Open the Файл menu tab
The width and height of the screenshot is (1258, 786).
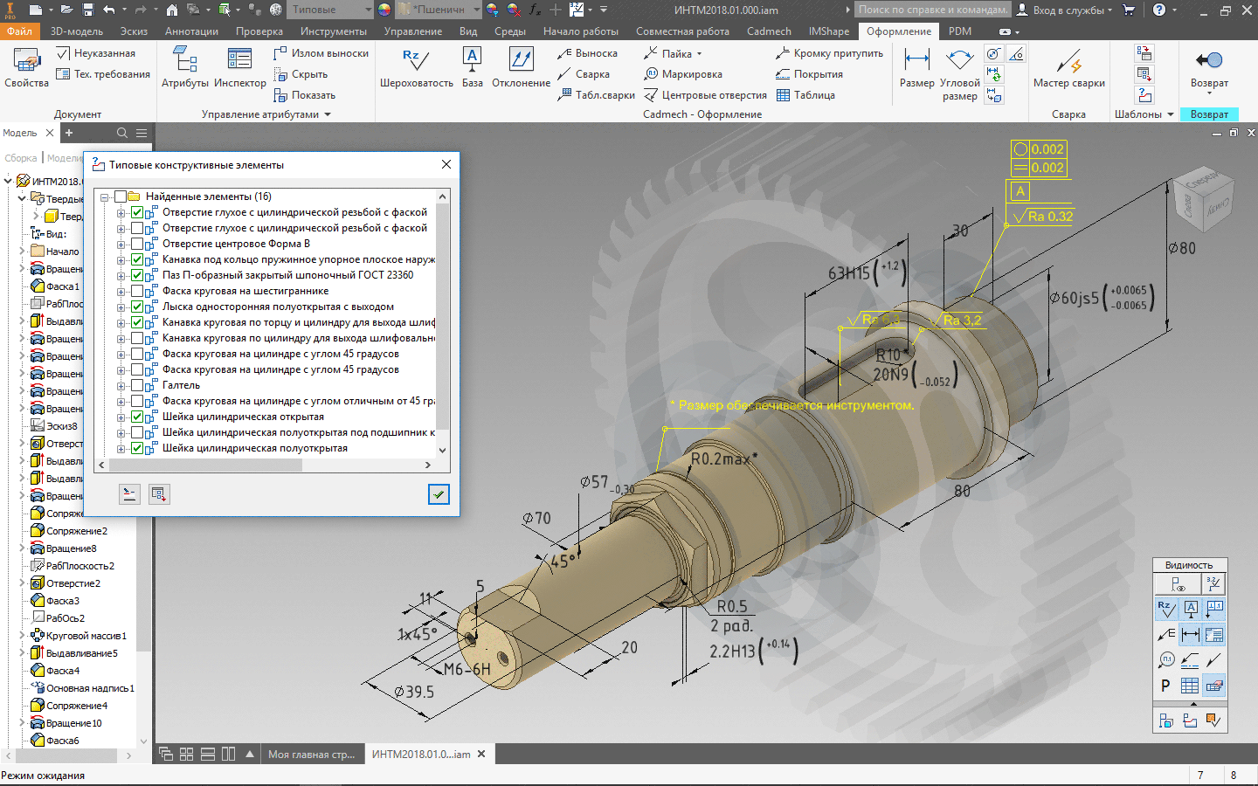pyautogui.click(x=19, y=31)
